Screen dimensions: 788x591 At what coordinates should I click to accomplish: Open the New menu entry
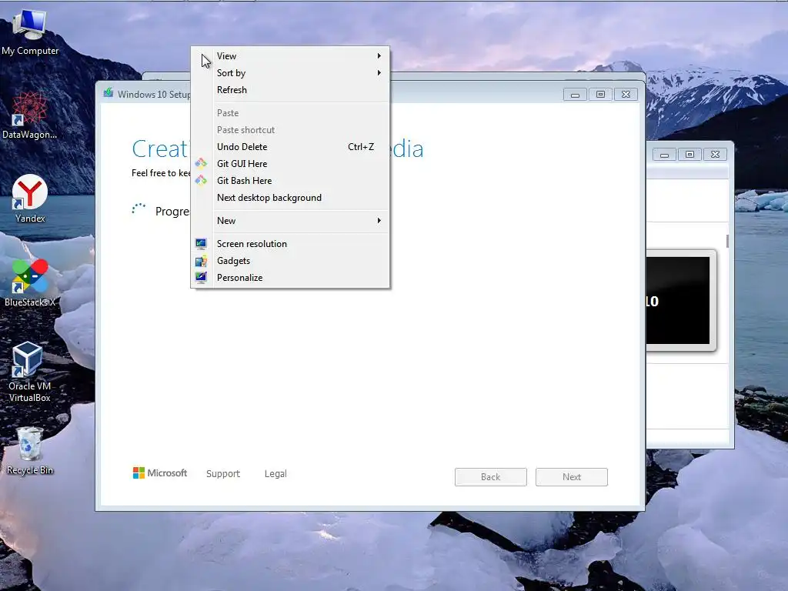(290, 221)
